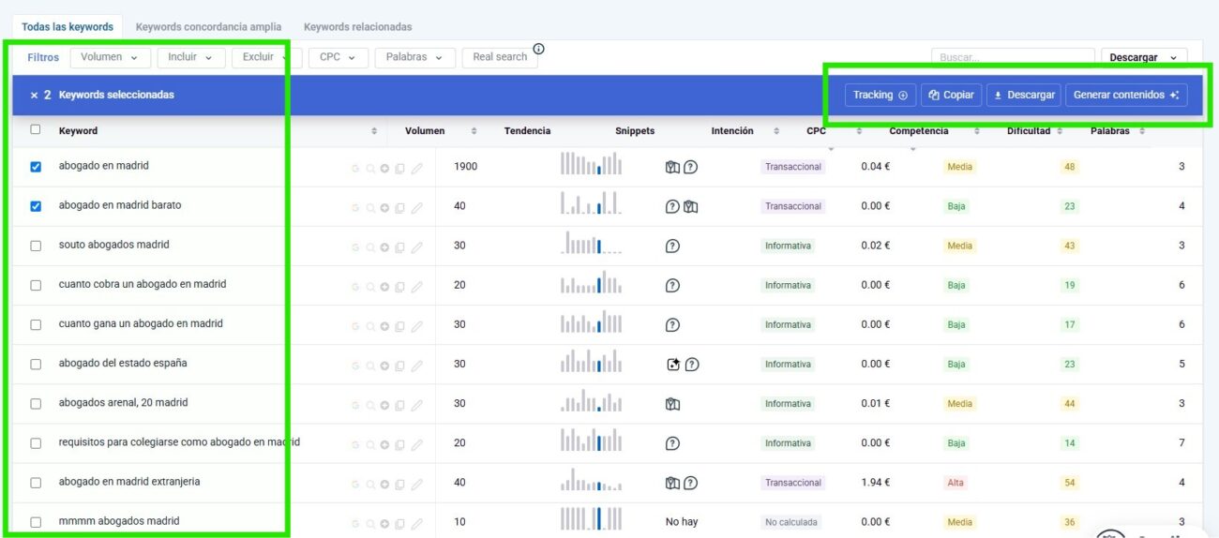The width and height of the screenshot is (1219, 538).
Task: Click map snippet icon in abogados arenal row
Action: (x=672, y=404)
